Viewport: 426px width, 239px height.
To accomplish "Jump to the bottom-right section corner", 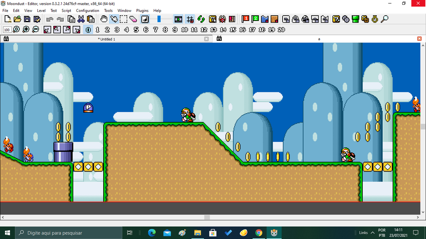I will [76, 30].
